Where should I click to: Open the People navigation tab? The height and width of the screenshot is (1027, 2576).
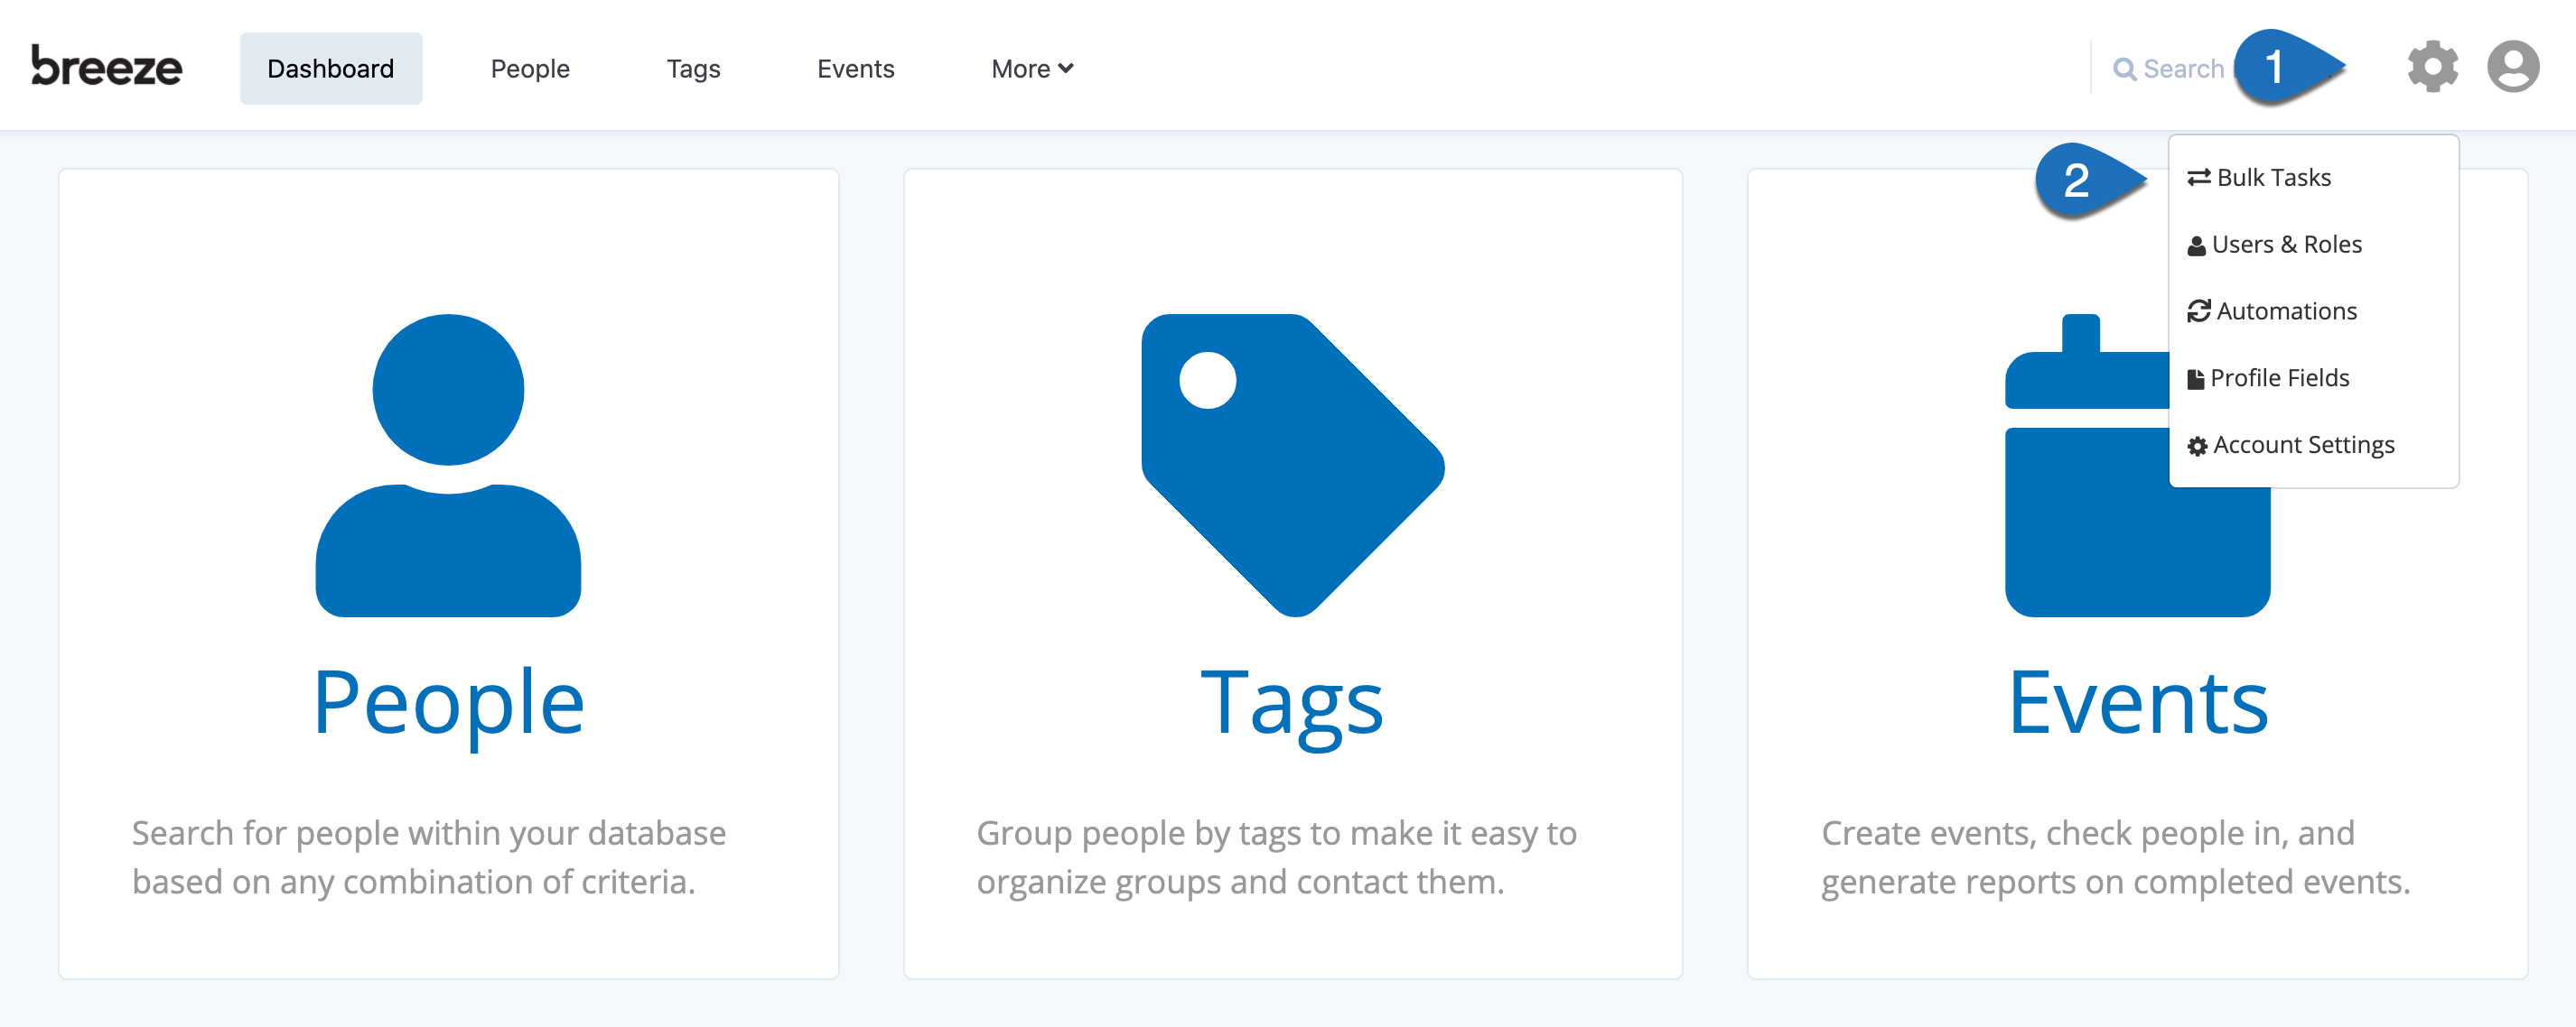tap(530, 69)
